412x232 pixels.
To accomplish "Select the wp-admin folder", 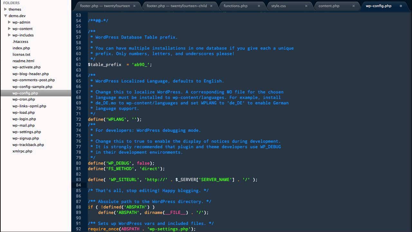I will (x=21, y=22).
